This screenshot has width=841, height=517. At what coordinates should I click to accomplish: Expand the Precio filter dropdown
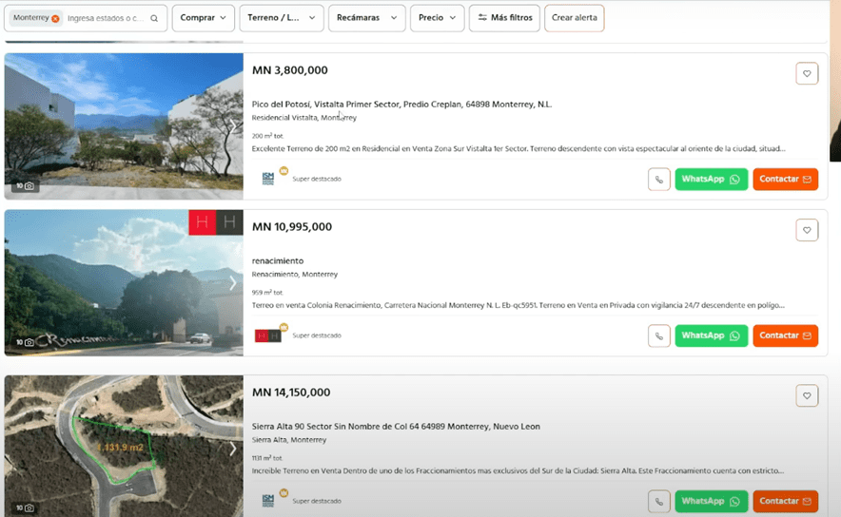(437, 18)
